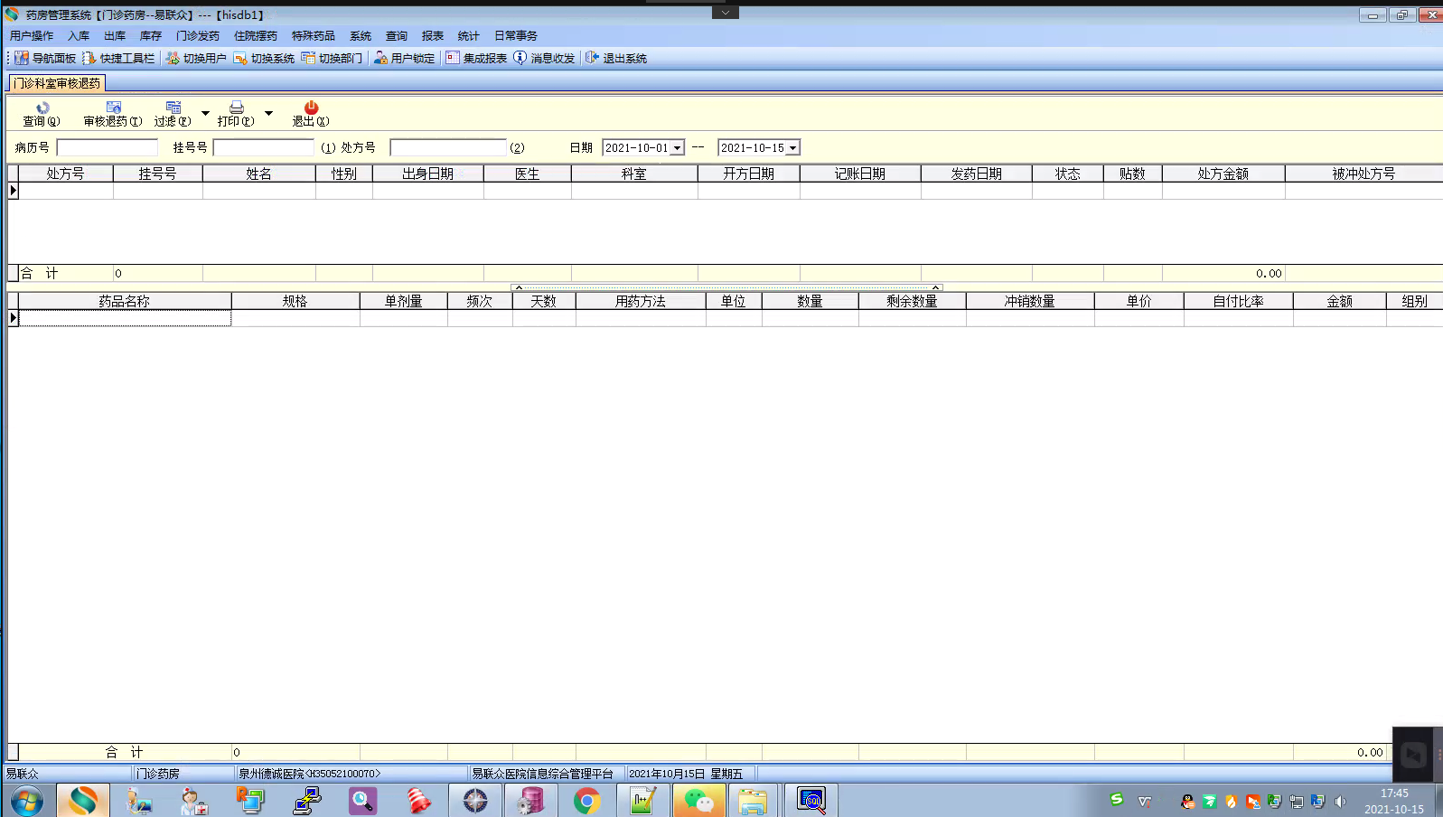The height and width of the screenshot is (817, 1443).
Task: Click the 药品名称 column header
Action: click(x=125, y=301)
